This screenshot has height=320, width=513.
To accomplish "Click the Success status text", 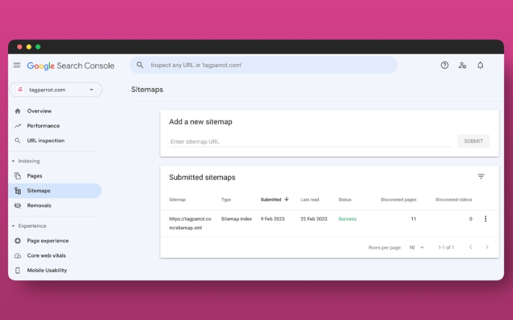I will [x=348, y=219].
